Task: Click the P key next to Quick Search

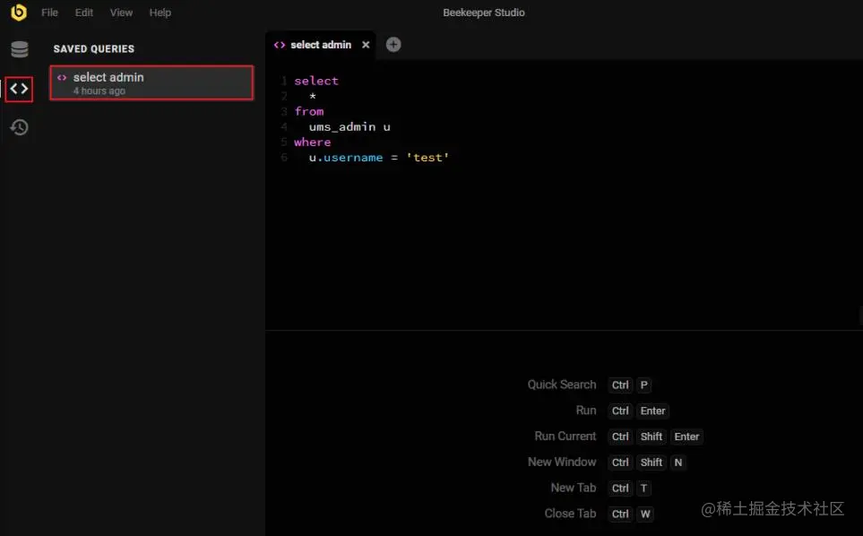Action: click(644, 385)
